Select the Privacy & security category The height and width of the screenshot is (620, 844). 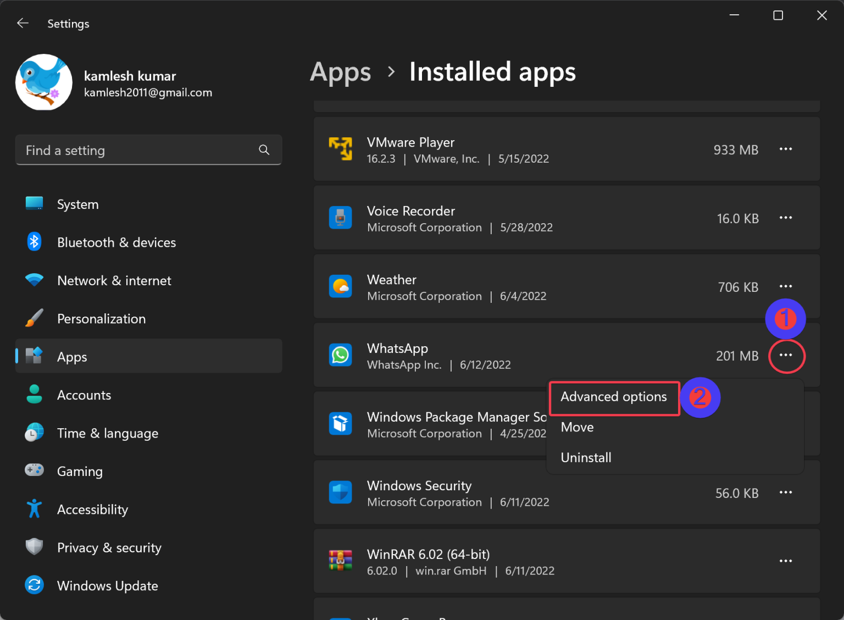coord(109,547)
